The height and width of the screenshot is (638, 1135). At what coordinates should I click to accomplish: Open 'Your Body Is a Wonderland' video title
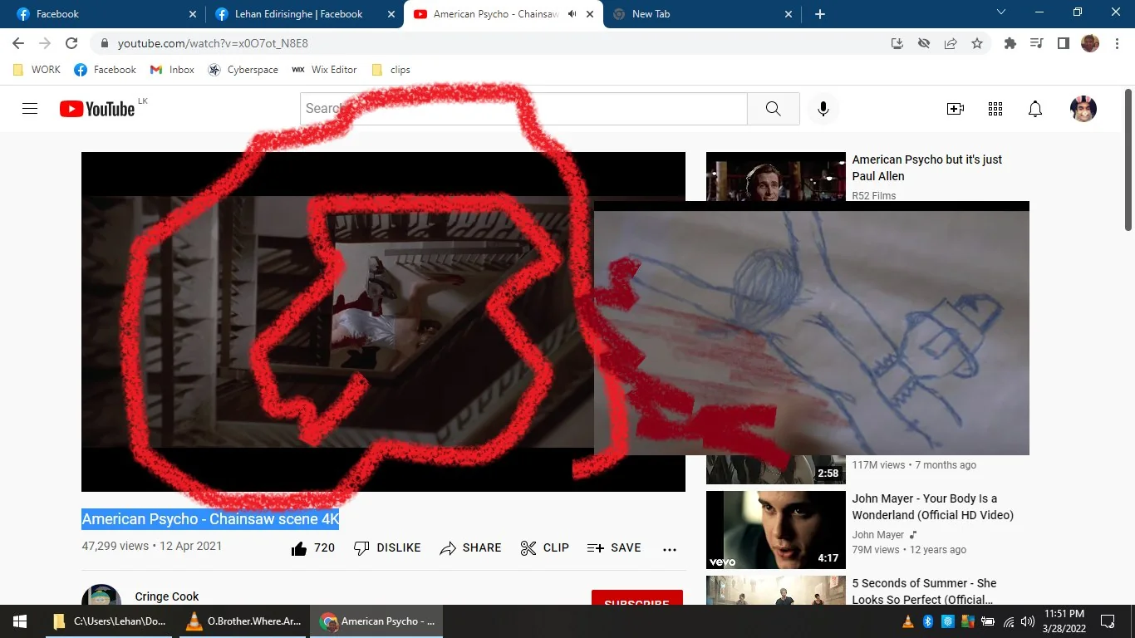click(x=933, y=507)
